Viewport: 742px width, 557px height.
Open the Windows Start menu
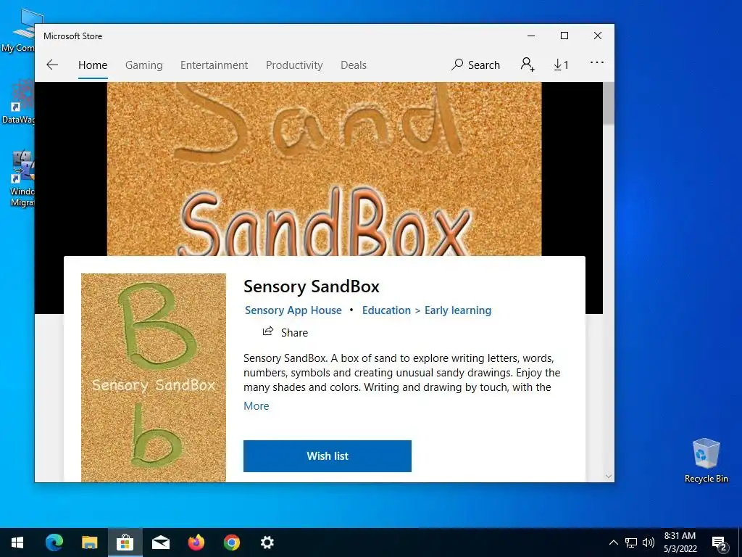pyautogui.click(x=17, y=542)
